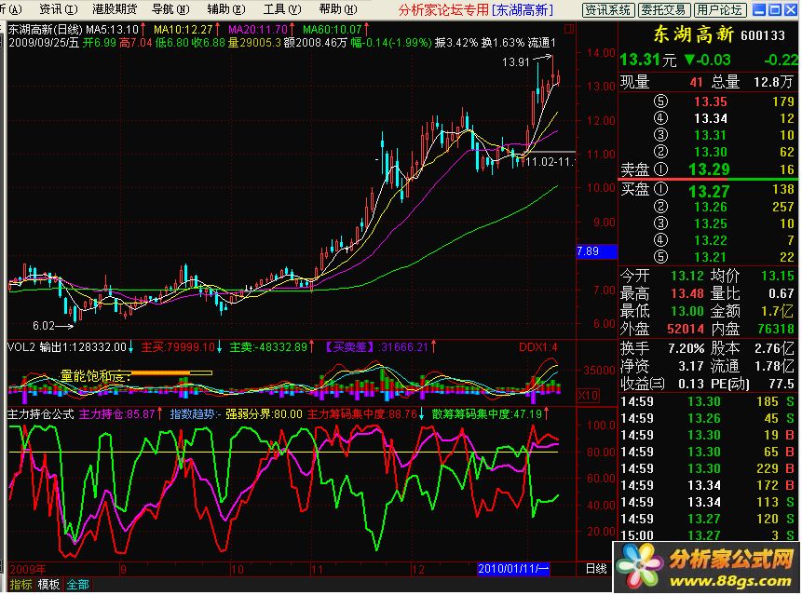Click sell level ① price 13.29
The height and width of the screenshot is (595, 802).
click(x=709, y=169)
